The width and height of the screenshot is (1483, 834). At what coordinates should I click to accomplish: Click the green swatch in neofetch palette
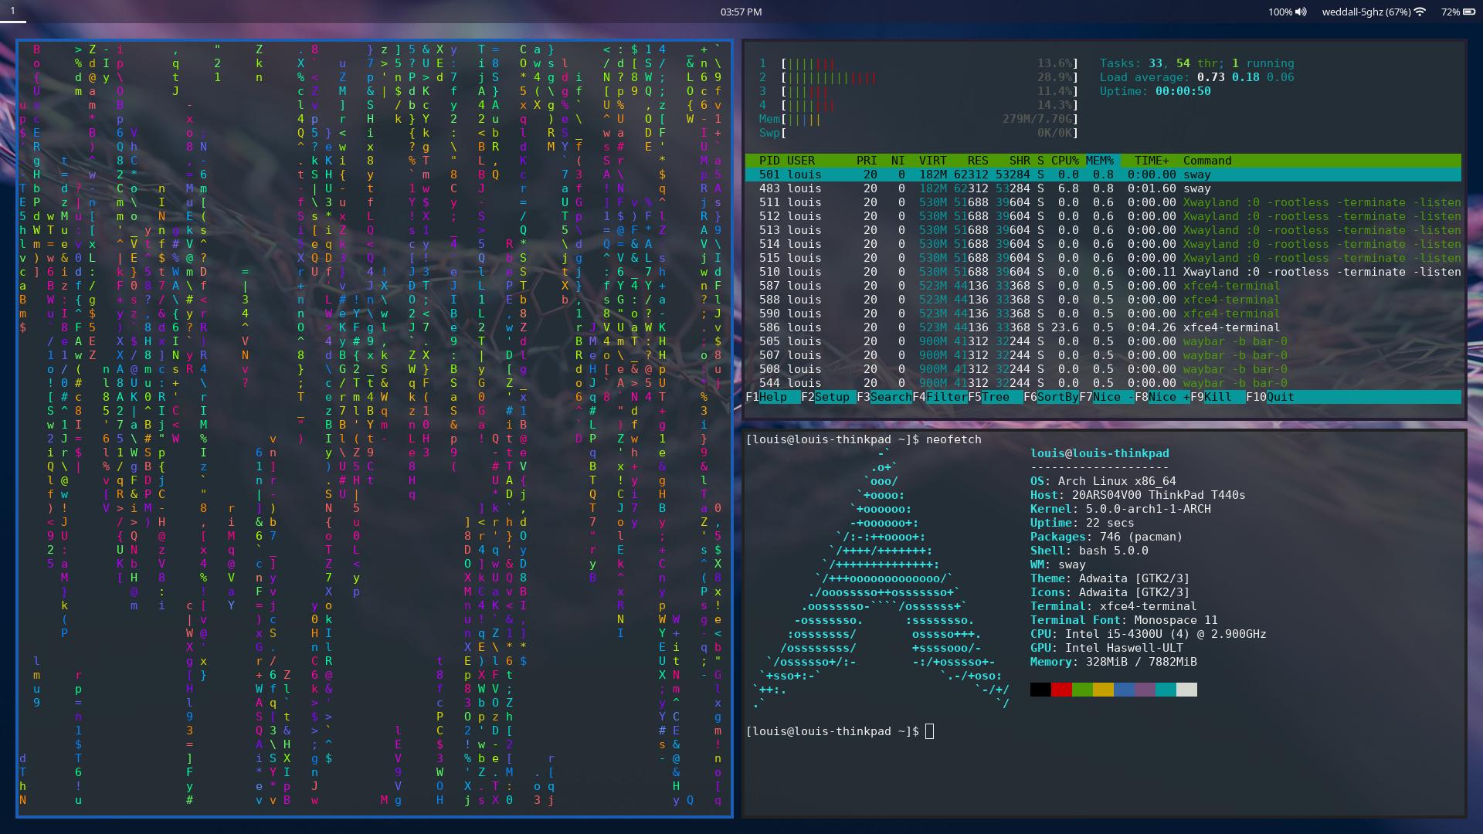coord(1082,690)
